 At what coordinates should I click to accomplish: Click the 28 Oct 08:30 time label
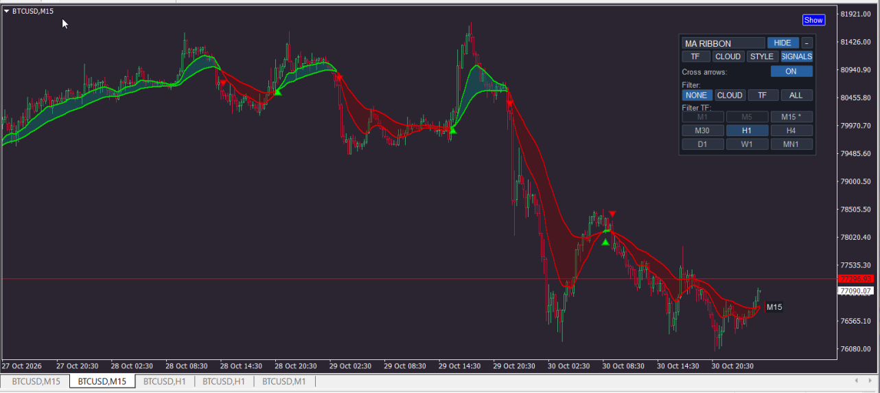tap(187, 366)
